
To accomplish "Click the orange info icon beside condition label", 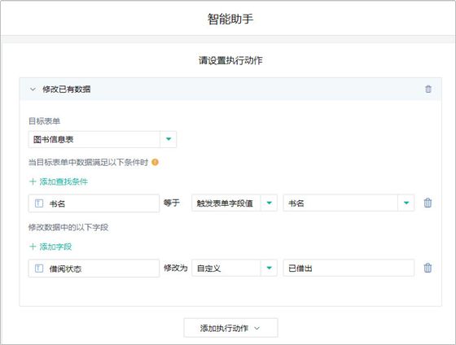I will point(155,162).
